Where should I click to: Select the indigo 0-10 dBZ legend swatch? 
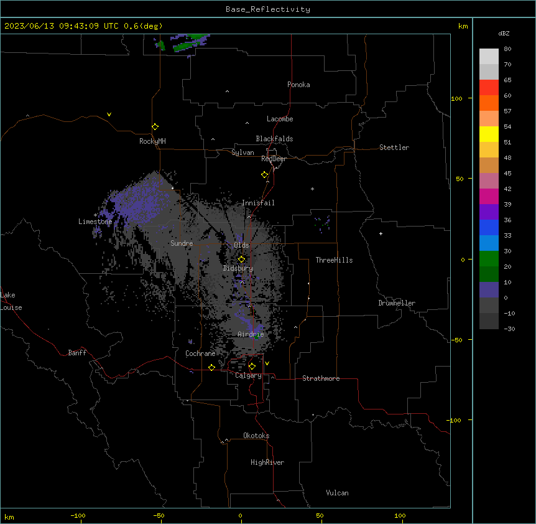pos(489,290)
